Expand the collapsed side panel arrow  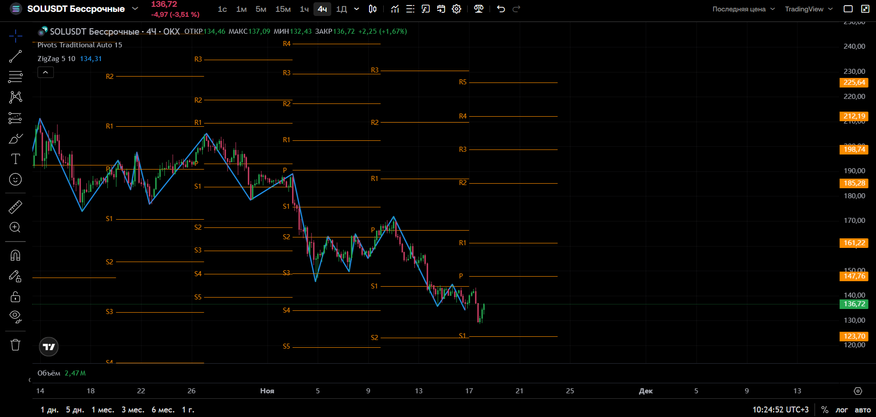click(30, 380)
